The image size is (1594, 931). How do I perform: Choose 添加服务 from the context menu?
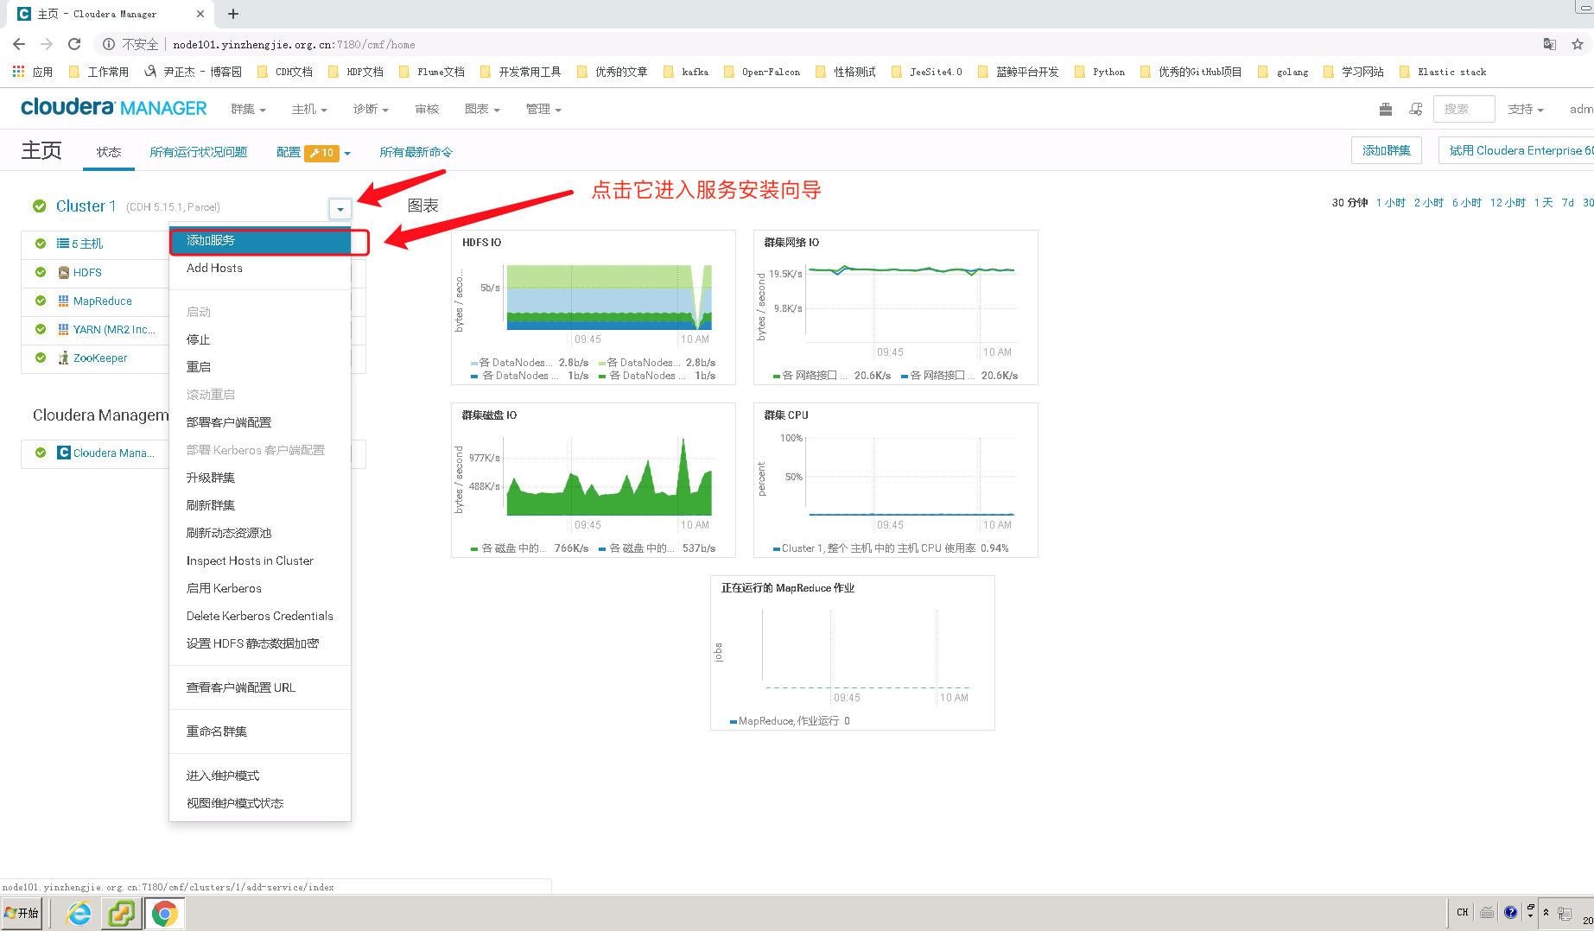point(210,240)
